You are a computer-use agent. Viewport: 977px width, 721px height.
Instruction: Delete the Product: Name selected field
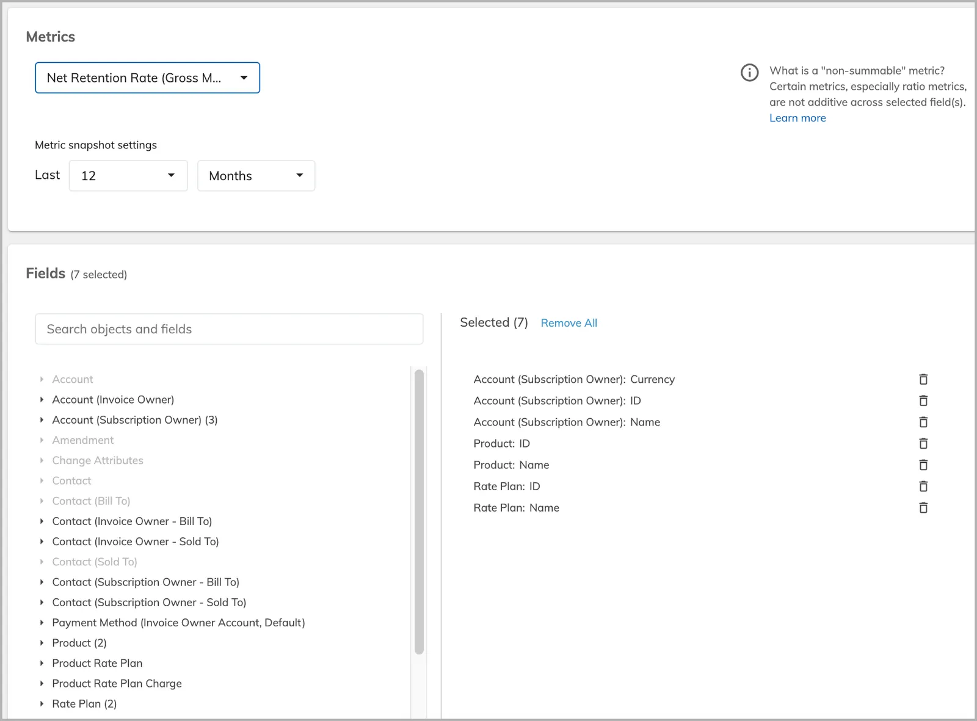pos(923,465)
